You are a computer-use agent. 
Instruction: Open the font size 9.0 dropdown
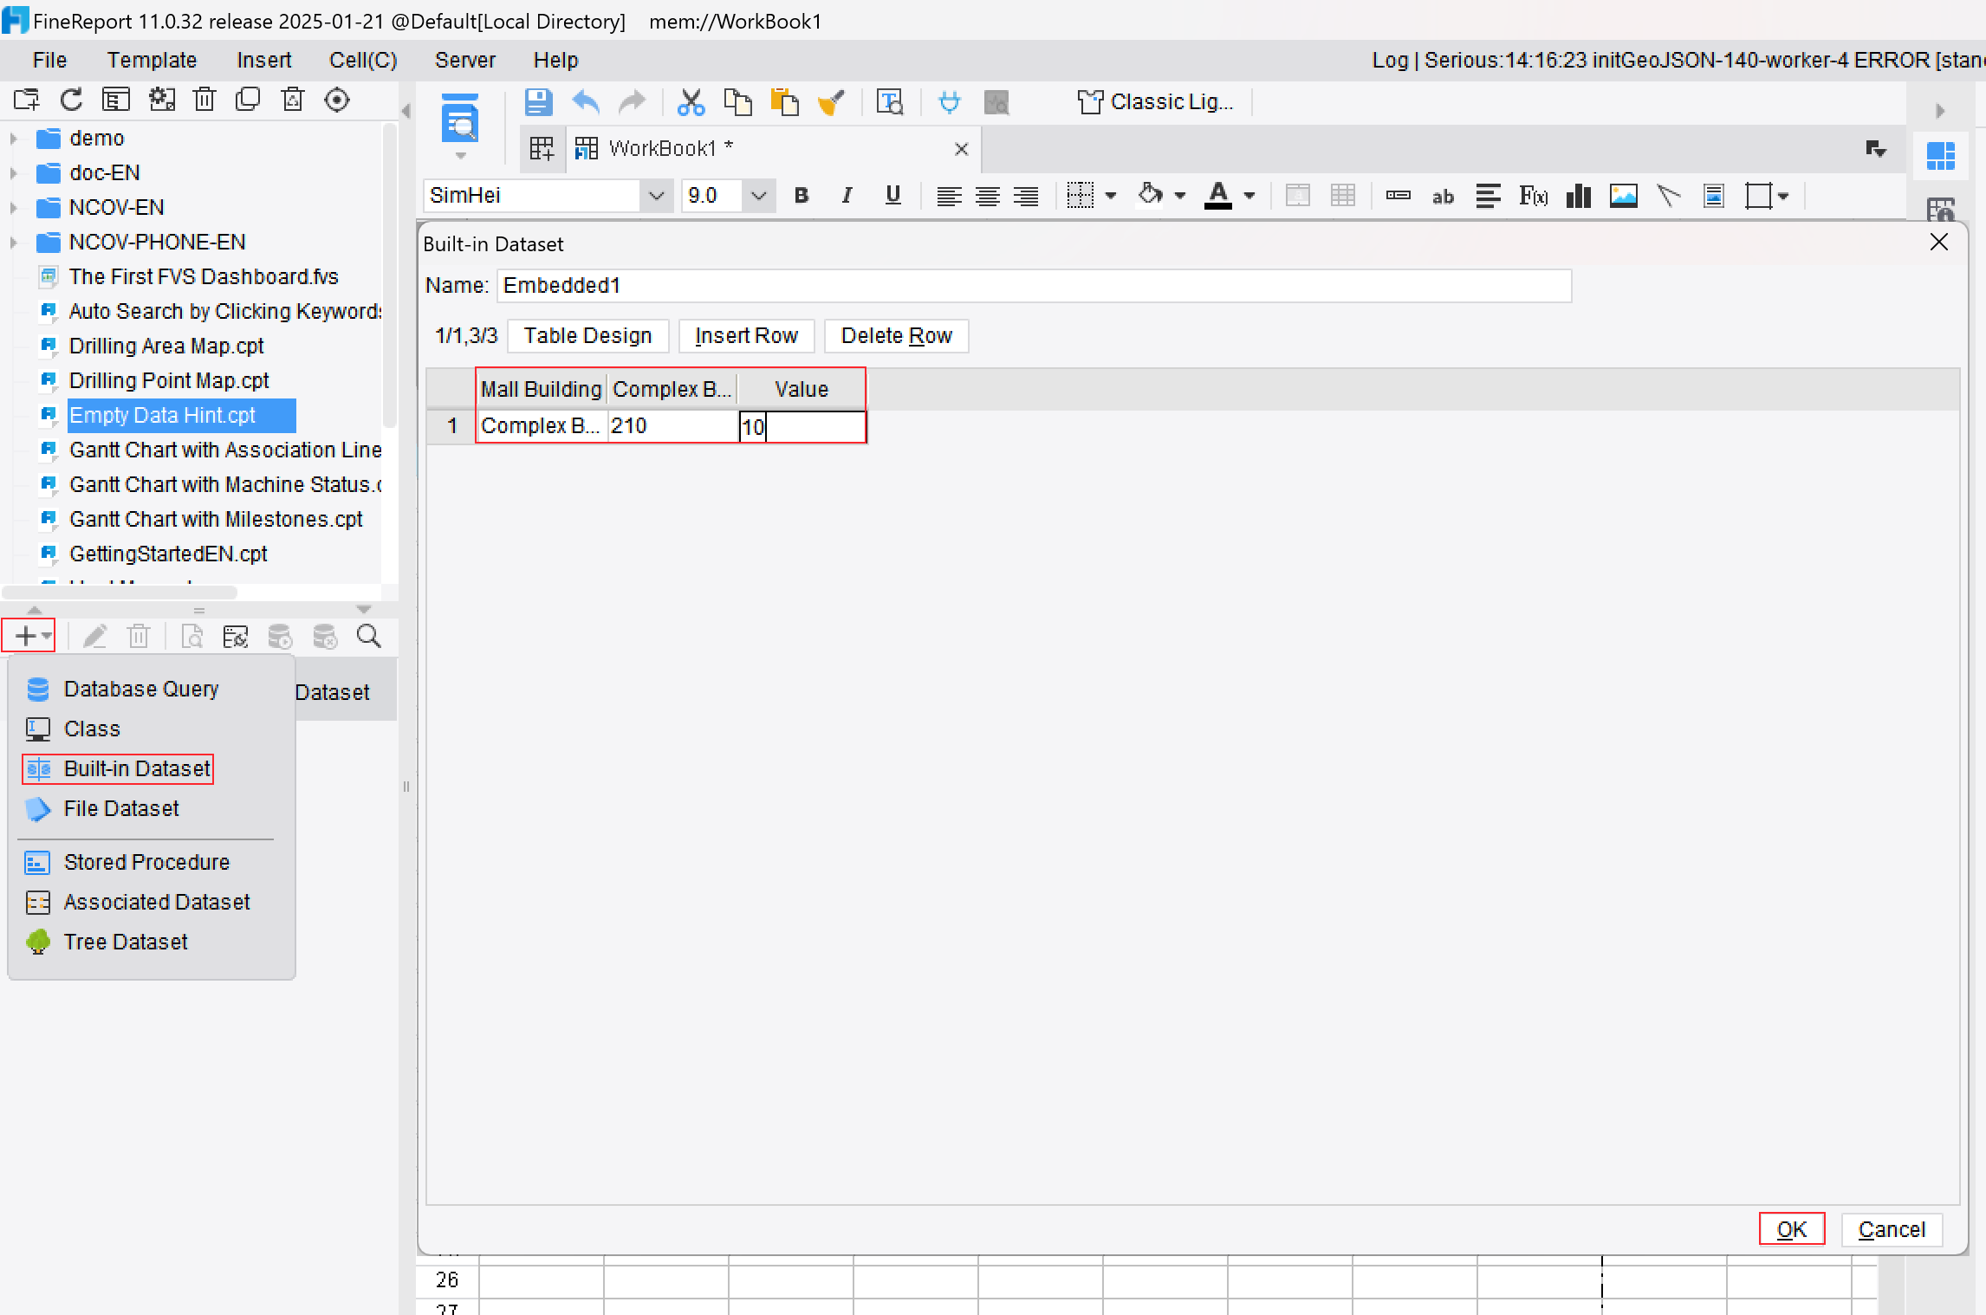click(x=759, y=196)
